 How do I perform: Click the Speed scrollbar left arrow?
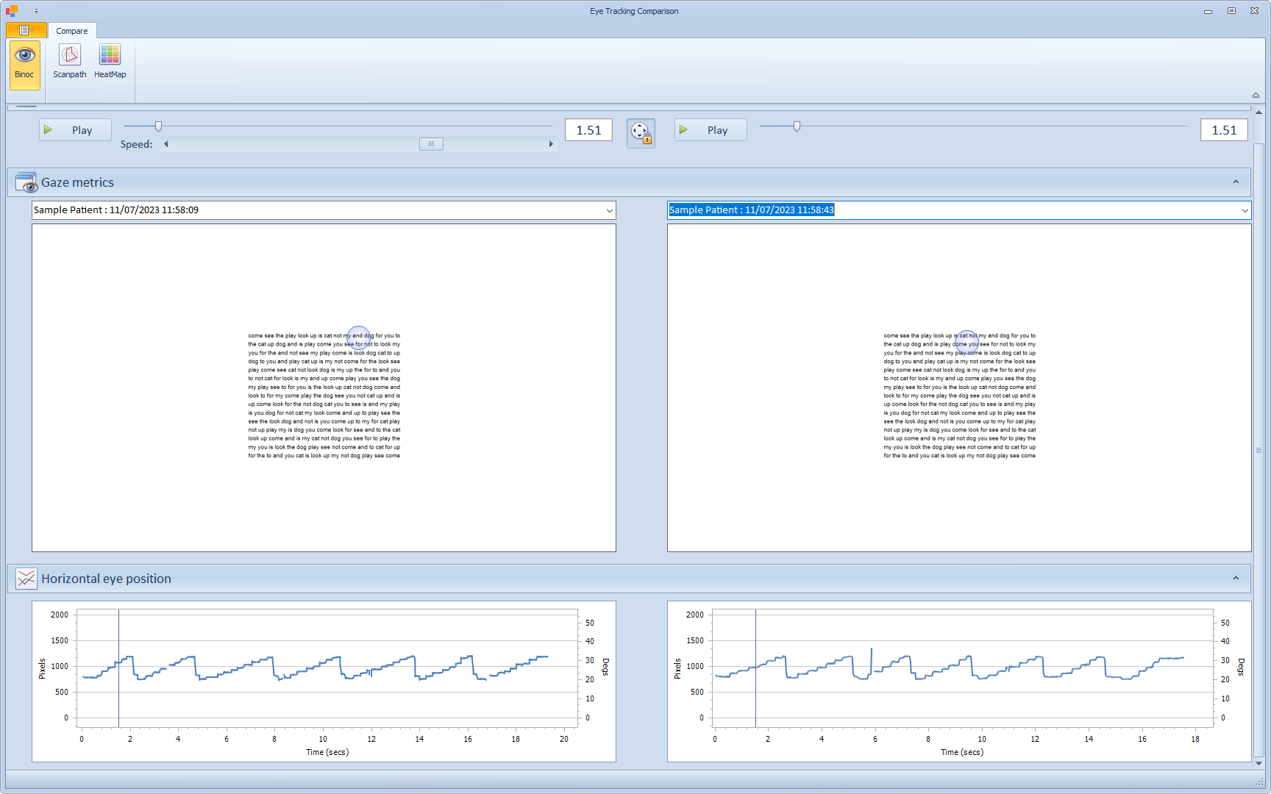point(166,144)
